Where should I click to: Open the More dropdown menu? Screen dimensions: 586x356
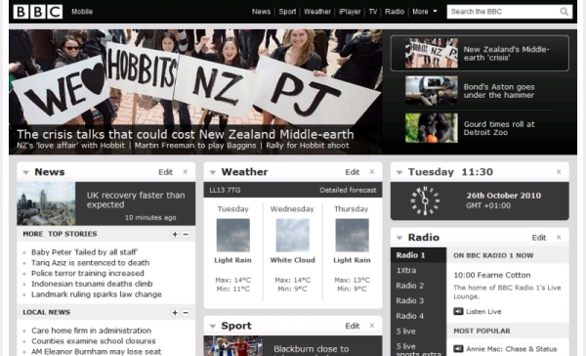tap(425, 12)
